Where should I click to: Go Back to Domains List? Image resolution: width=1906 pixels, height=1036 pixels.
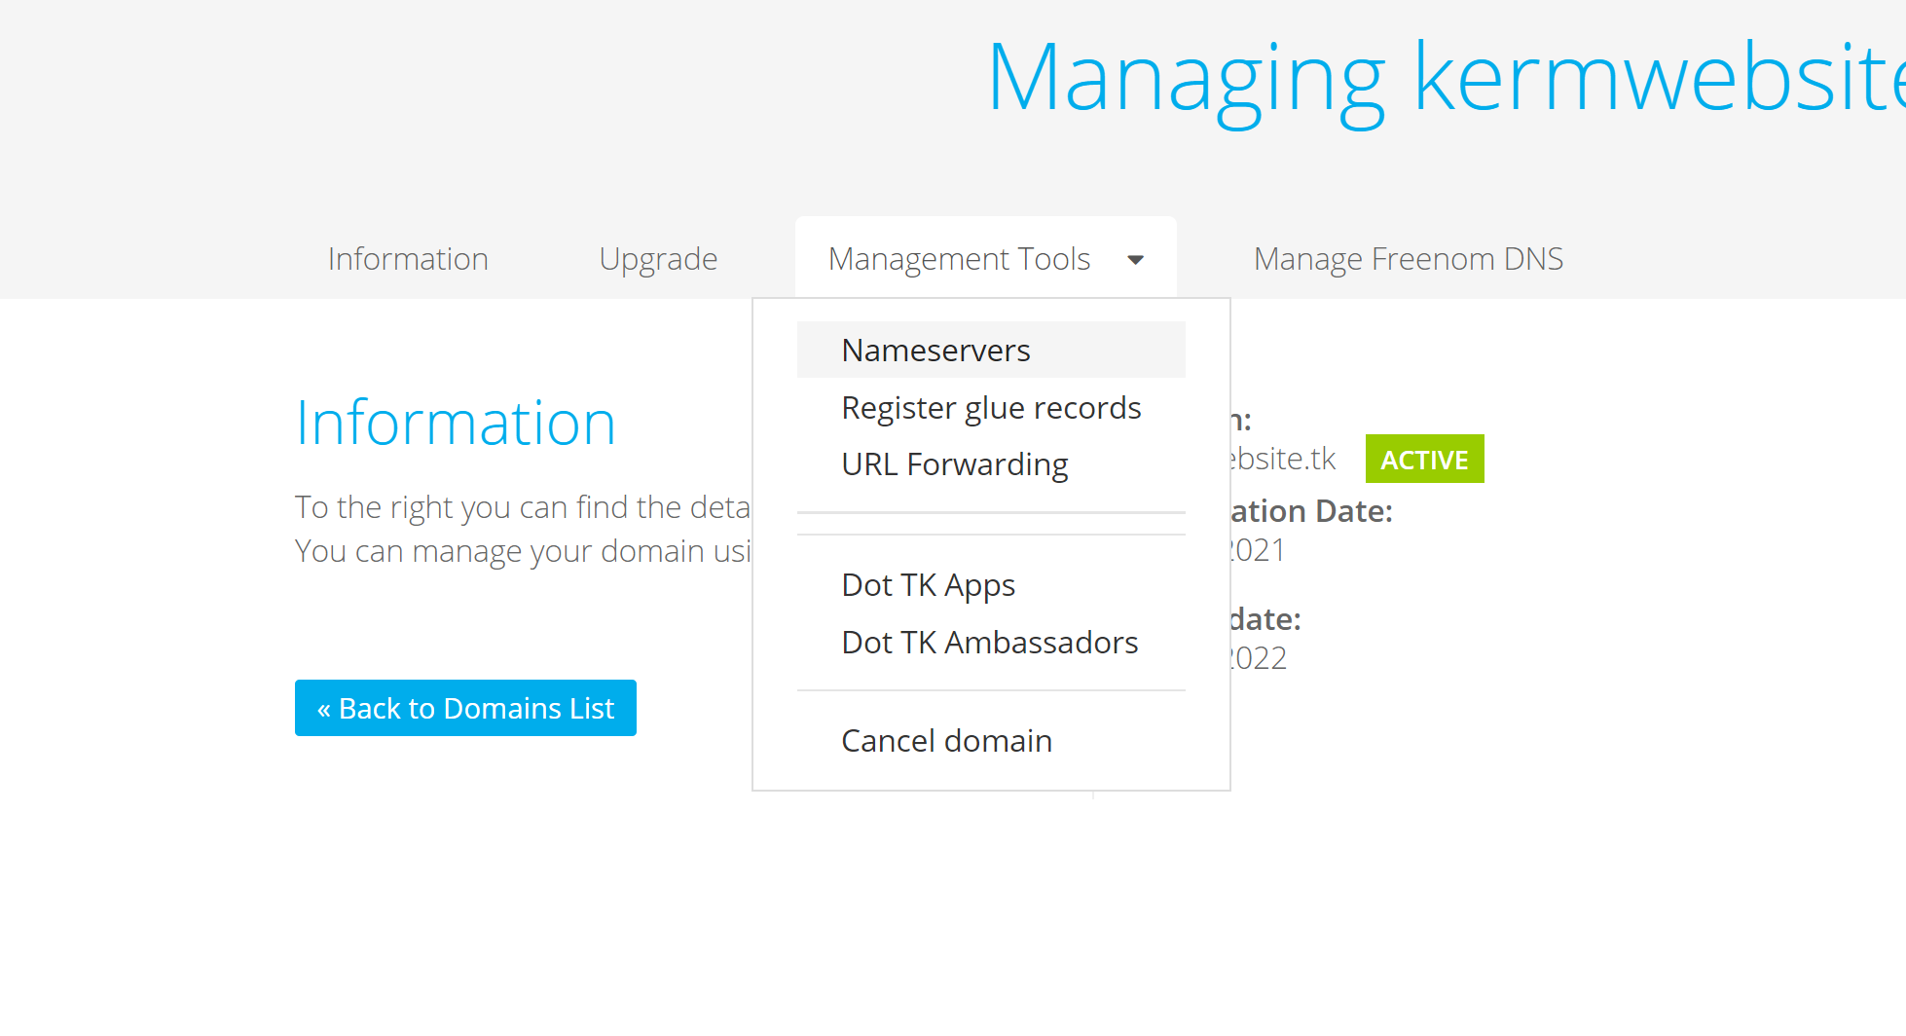tap(465, 708)
